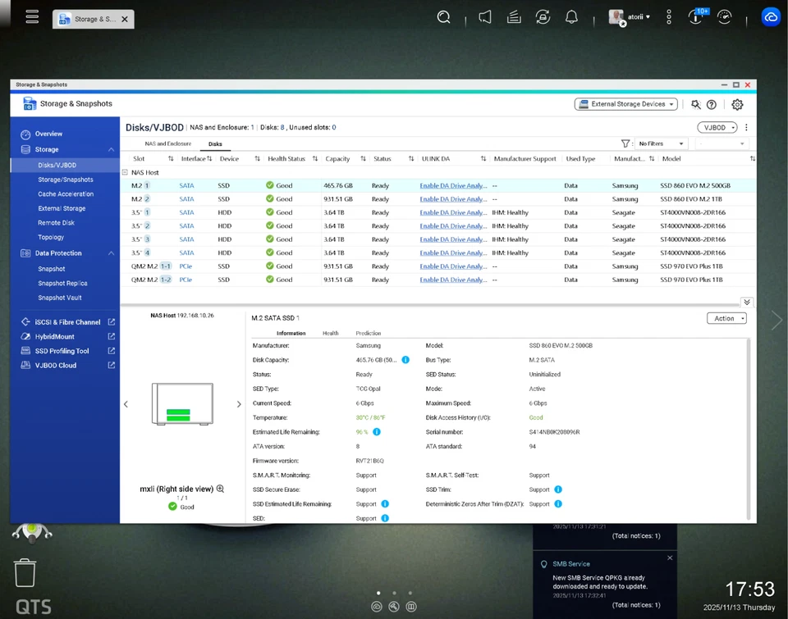
Task: Select Snapshot Vault in the sidebar
Action: (x=61, y=297)
